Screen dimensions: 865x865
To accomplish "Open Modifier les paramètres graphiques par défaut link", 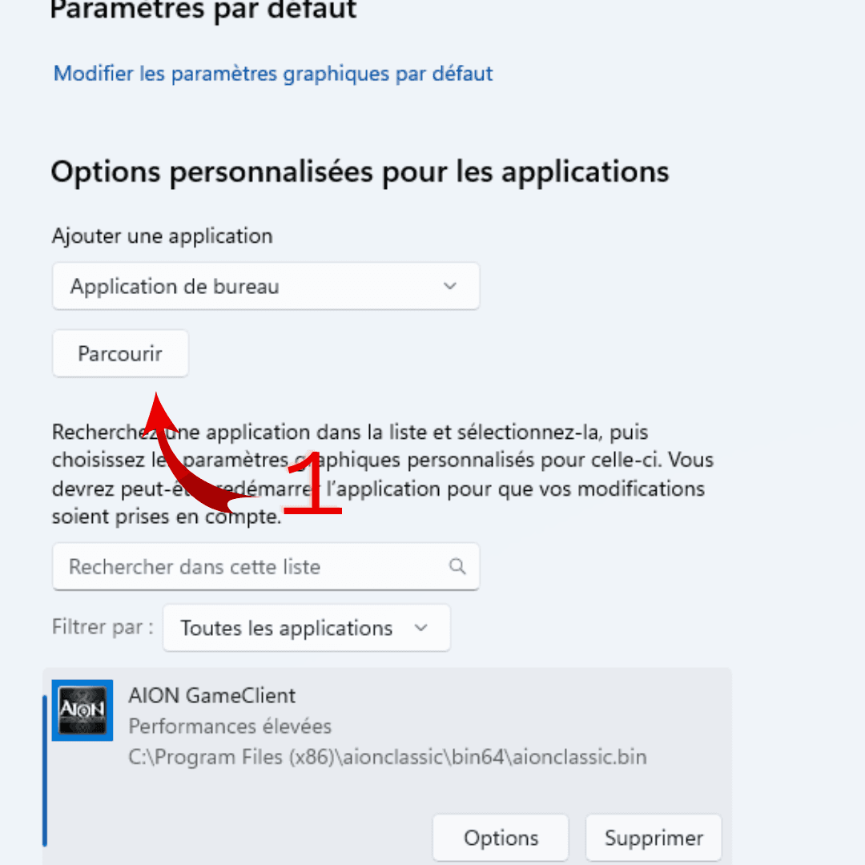I will [x=273, y=74].
